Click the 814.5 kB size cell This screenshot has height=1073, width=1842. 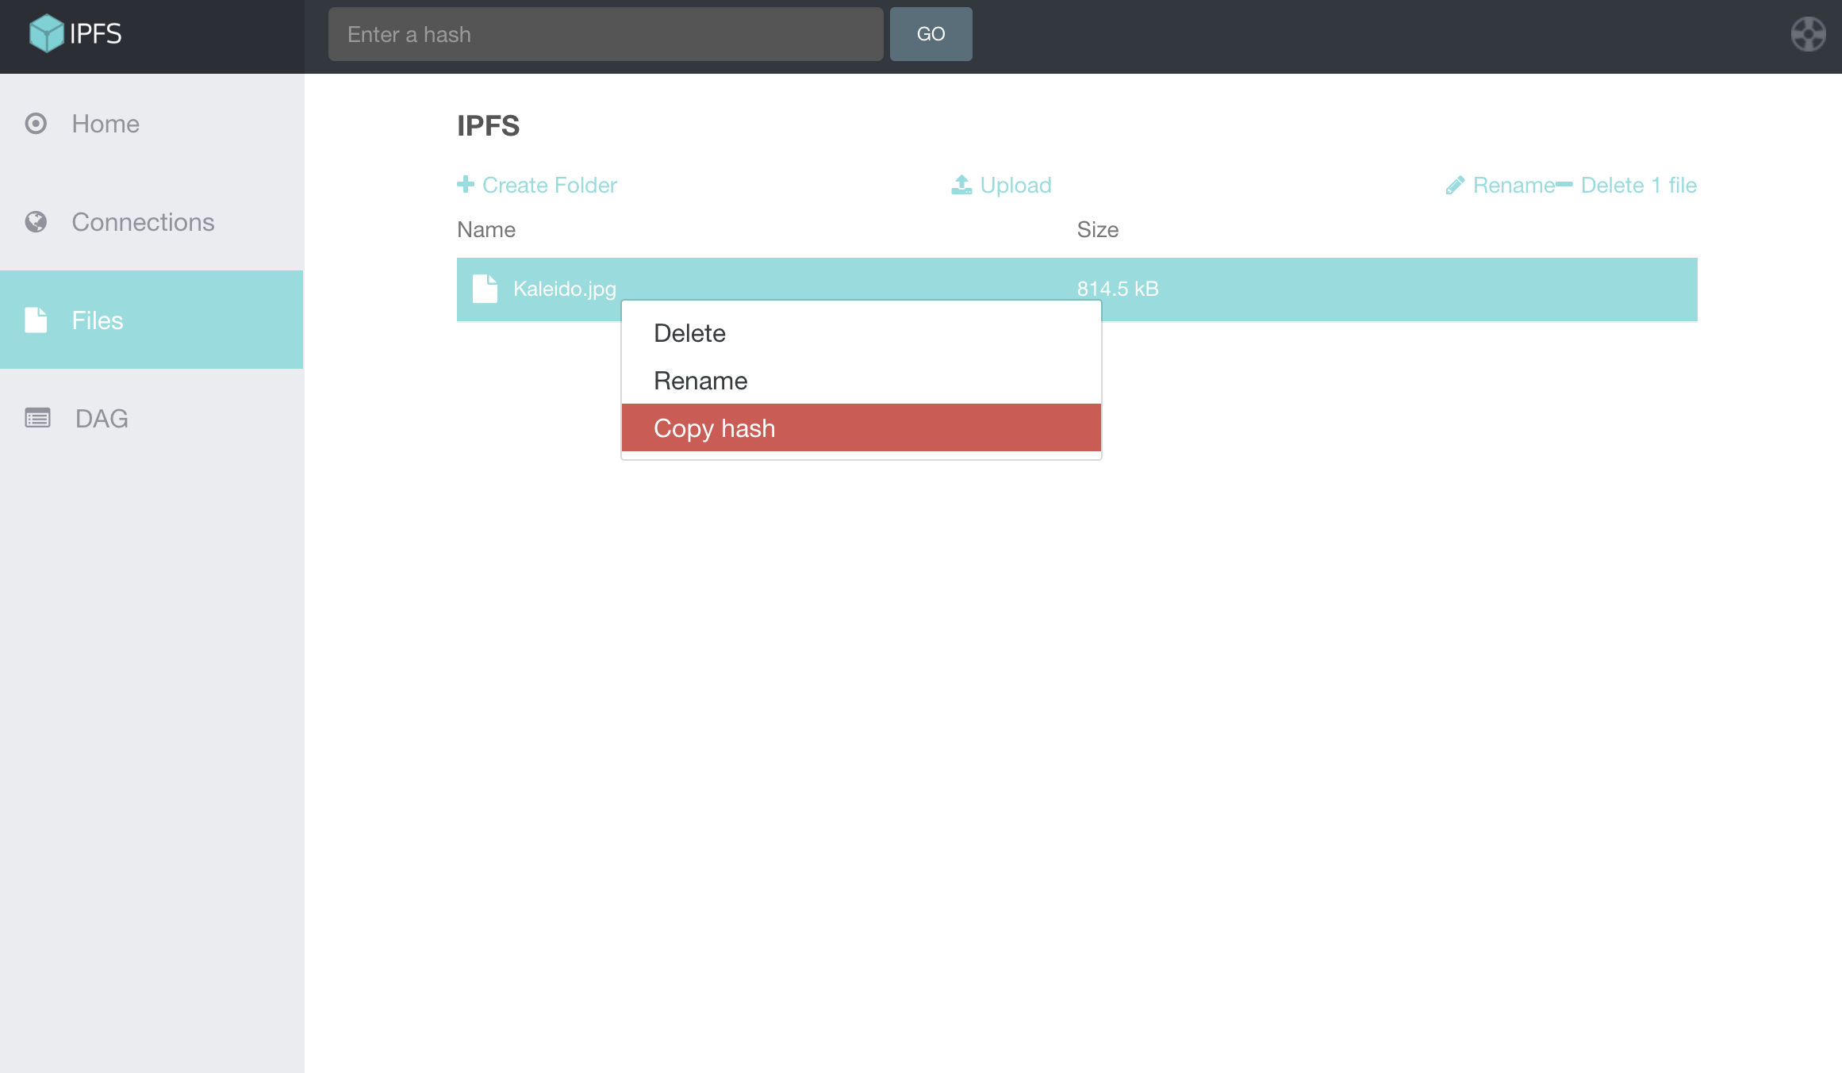pos(1117,289)
